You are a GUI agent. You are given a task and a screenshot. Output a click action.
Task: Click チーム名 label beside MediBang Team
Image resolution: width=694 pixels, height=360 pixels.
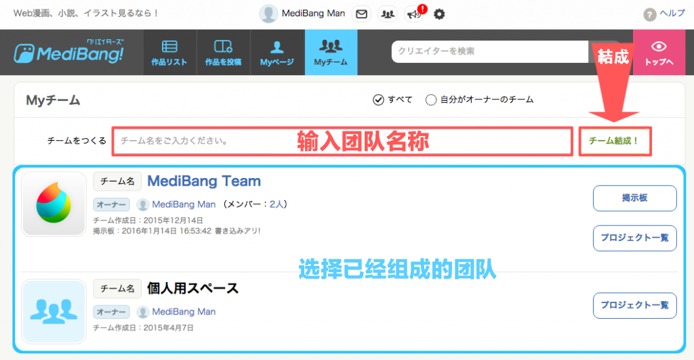(x=117, y=181)
